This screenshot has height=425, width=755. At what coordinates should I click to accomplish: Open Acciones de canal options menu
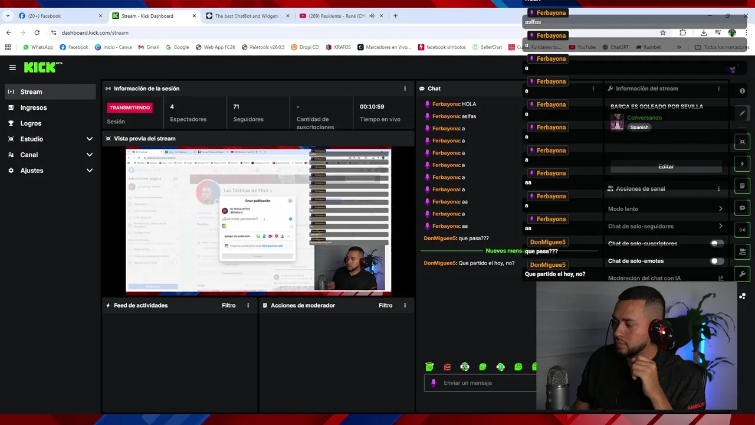[x=718, y=189]
